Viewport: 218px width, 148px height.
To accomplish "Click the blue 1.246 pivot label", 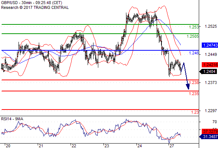I will [194, 53].
